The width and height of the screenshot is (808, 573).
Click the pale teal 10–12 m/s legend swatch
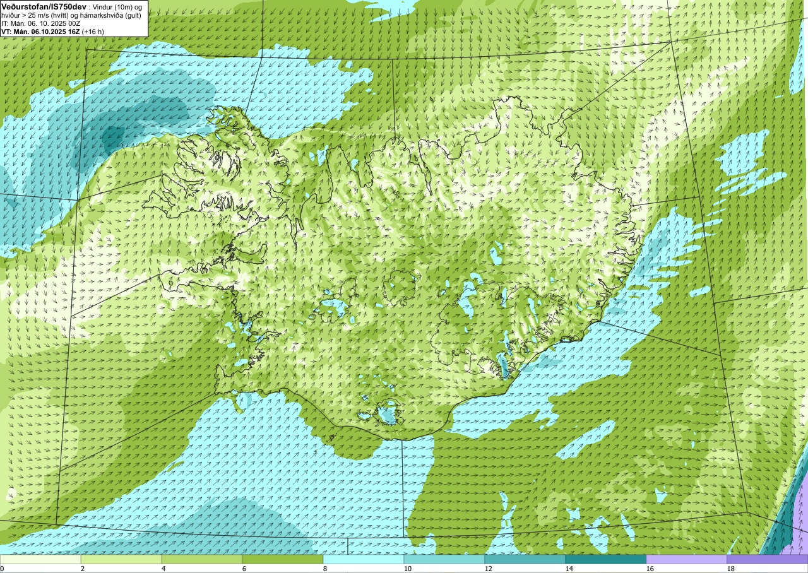pos(444,559)
